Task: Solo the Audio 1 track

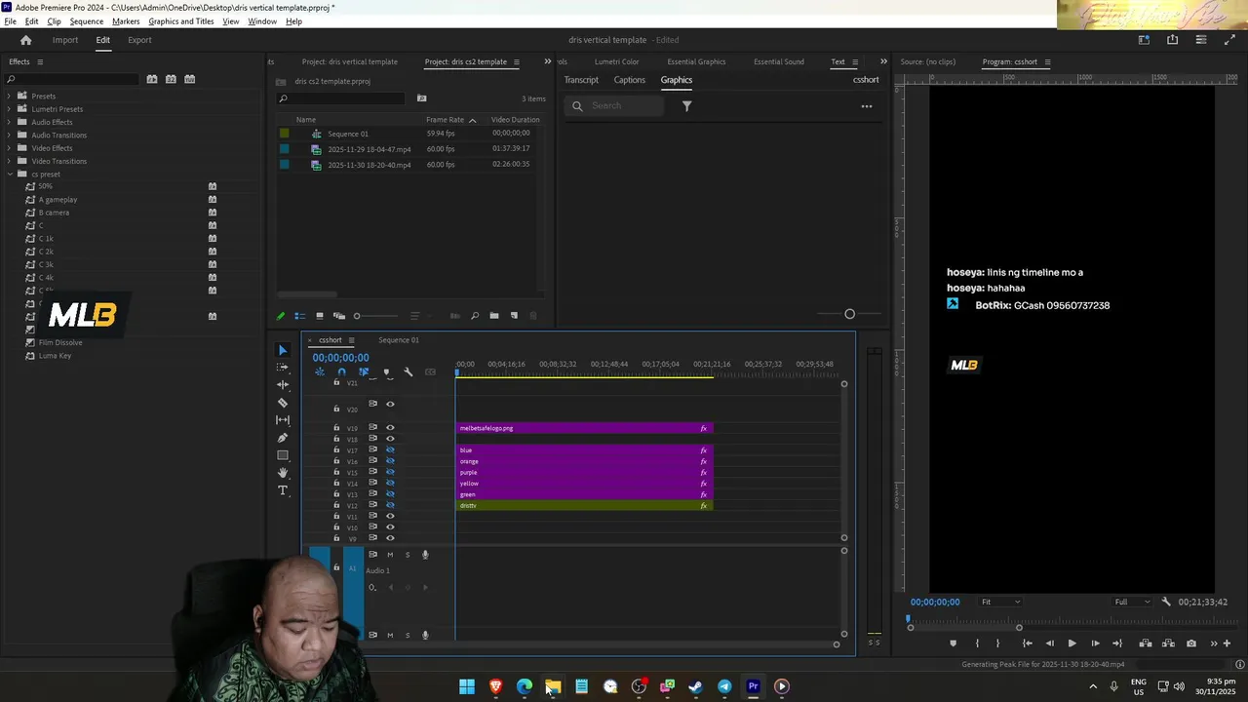Action: (x=408, y=555)
